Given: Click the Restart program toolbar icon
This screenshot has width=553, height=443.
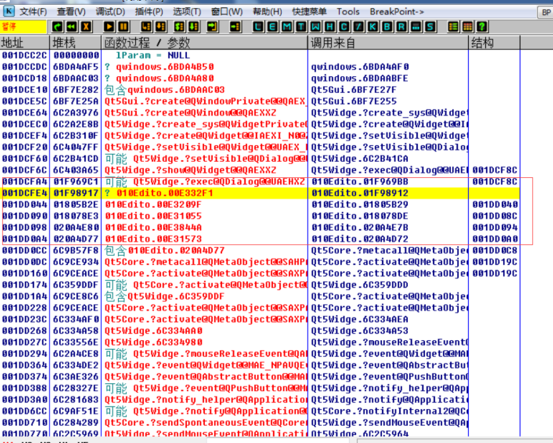Looking at the screenshot, I should [57, 26].
